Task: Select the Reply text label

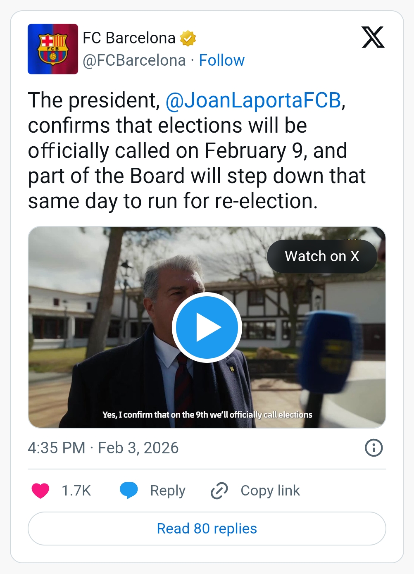Action: pyautogui.click(x=168, y=491)
